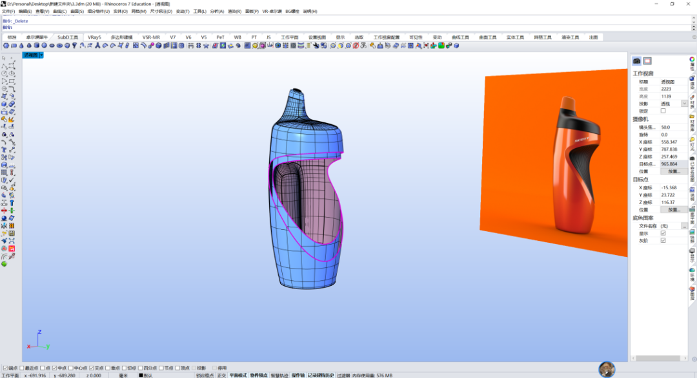The height and width of the screenshot is (378, 697).
Task: Toggle 操作轴 gumball in status bar
Action: 298,375
